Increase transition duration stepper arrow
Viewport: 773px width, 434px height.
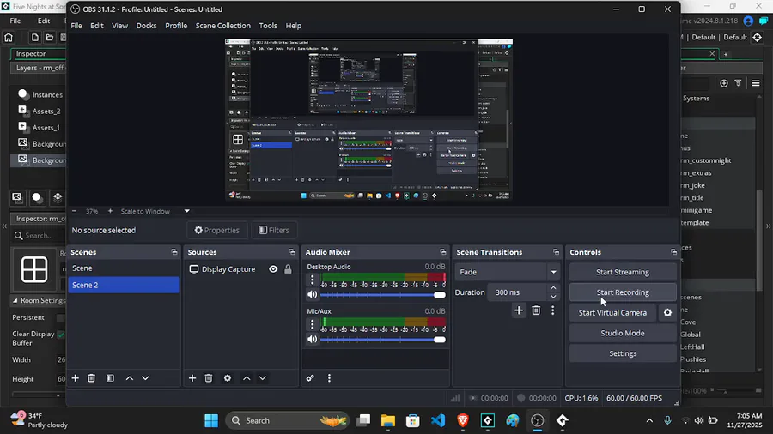(553, 288)
